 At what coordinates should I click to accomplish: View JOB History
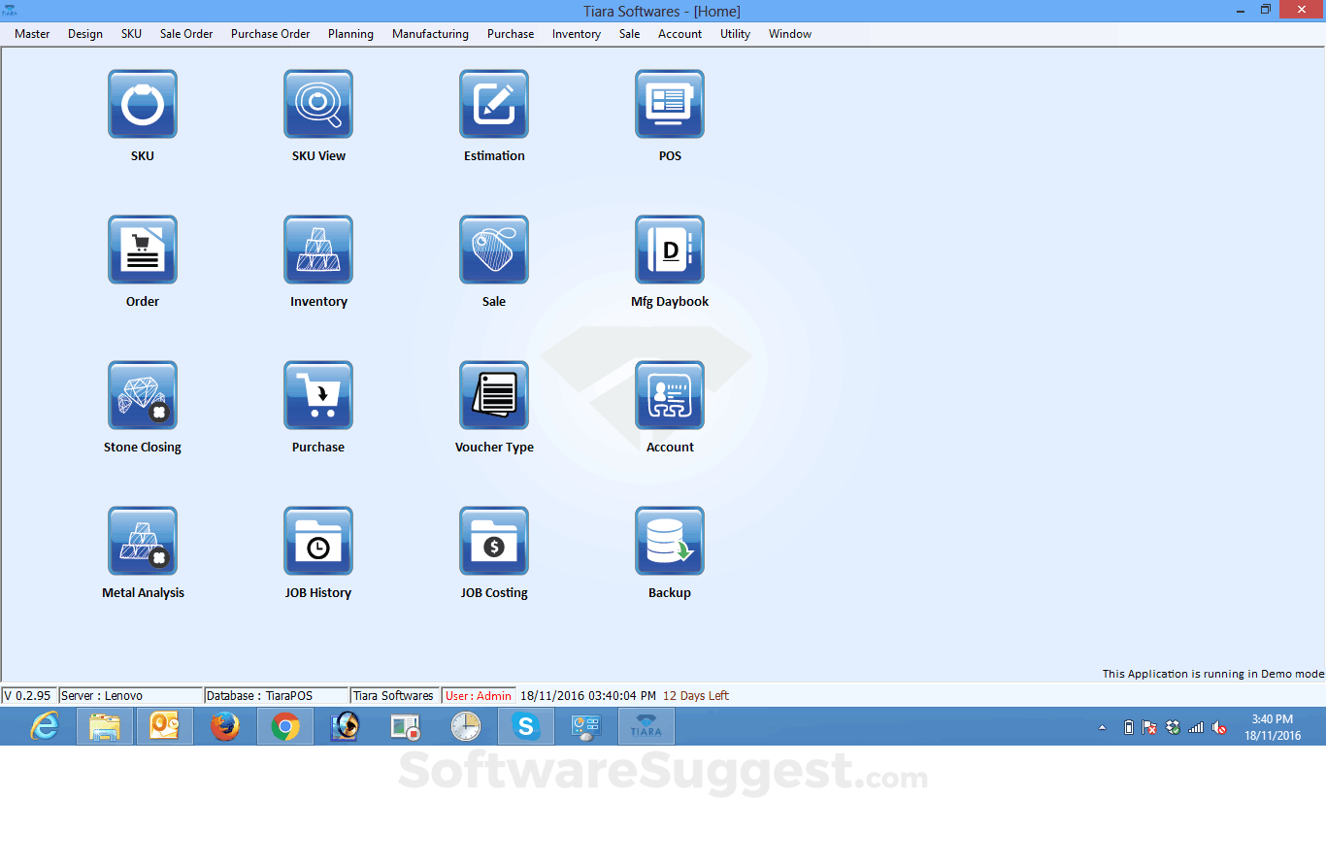[318, 541]
